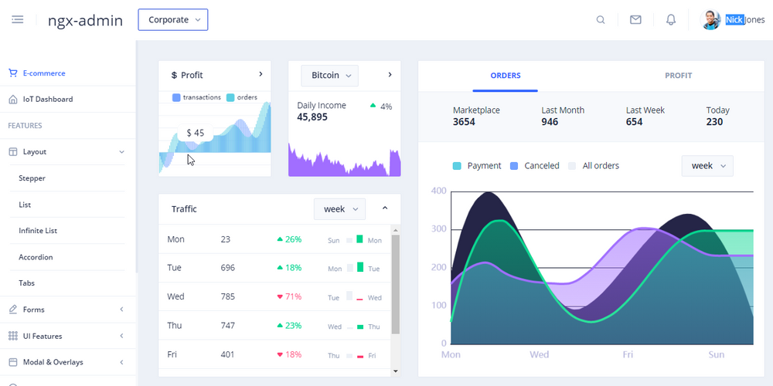Open Nick Jones user avatar
Viewport: 773px width, 386px height.
pos(710,20)
